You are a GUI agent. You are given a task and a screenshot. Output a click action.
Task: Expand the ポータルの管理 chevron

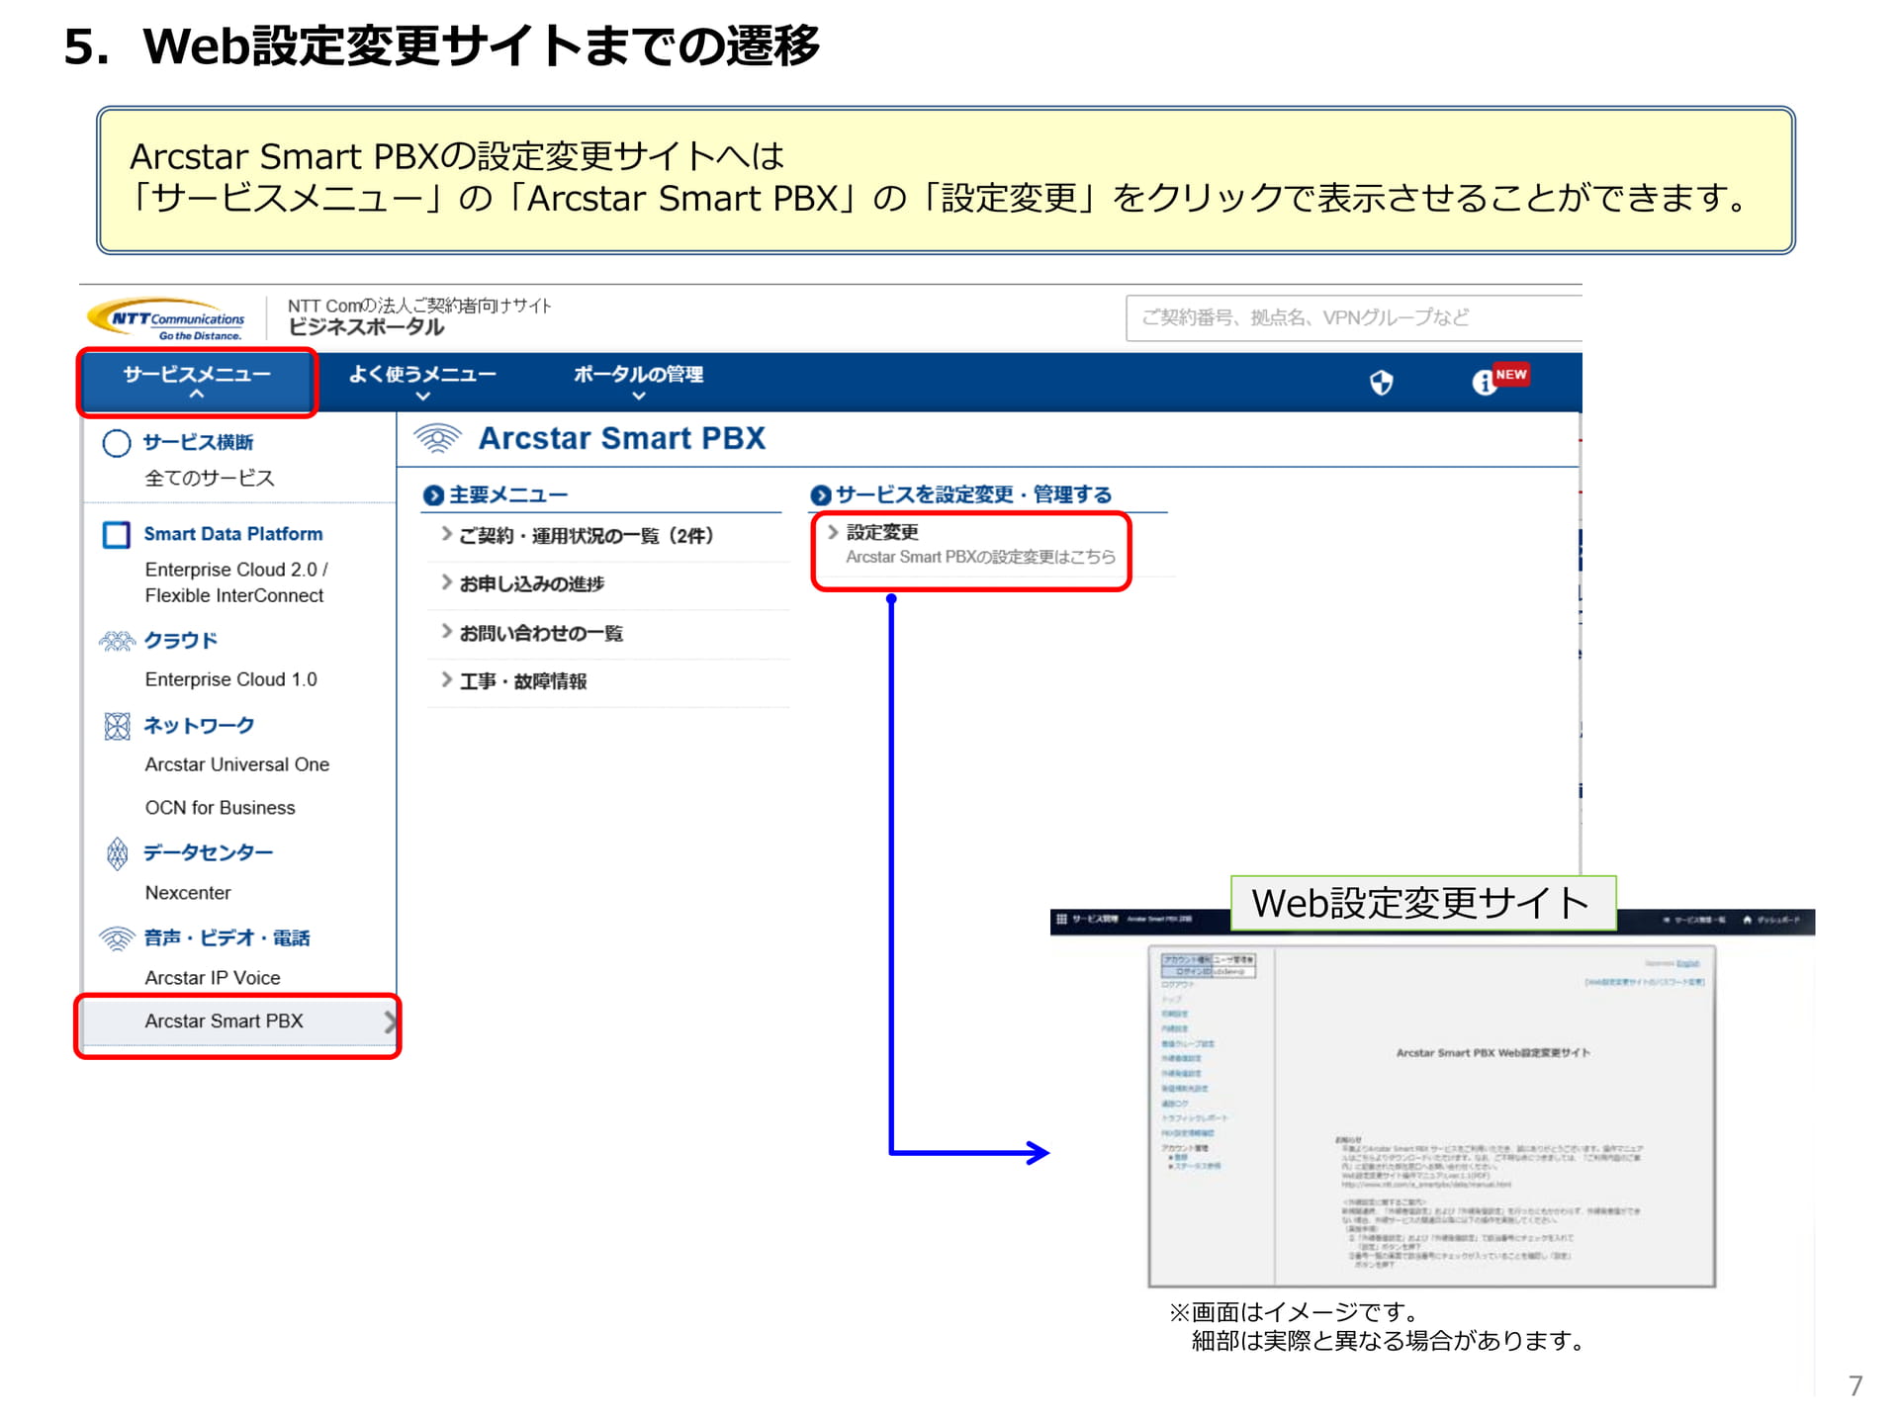click(x=639, y=396)
